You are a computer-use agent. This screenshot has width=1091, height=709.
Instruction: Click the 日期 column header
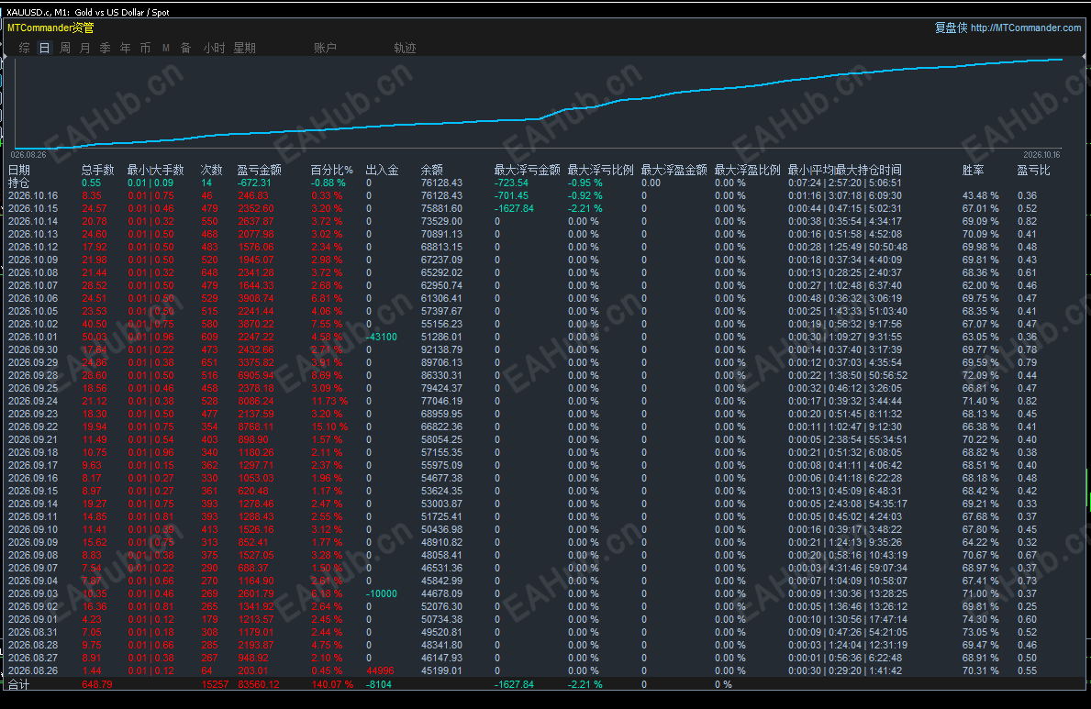point(19,170)
